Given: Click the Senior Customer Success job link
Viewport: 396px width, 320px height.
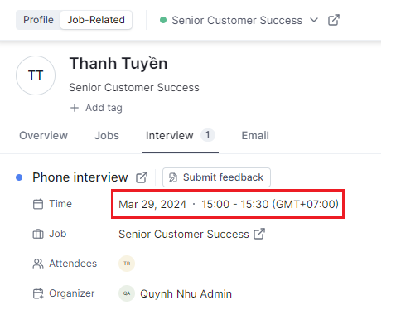Looking at the screenshot, I should click(x=184, y=235).
